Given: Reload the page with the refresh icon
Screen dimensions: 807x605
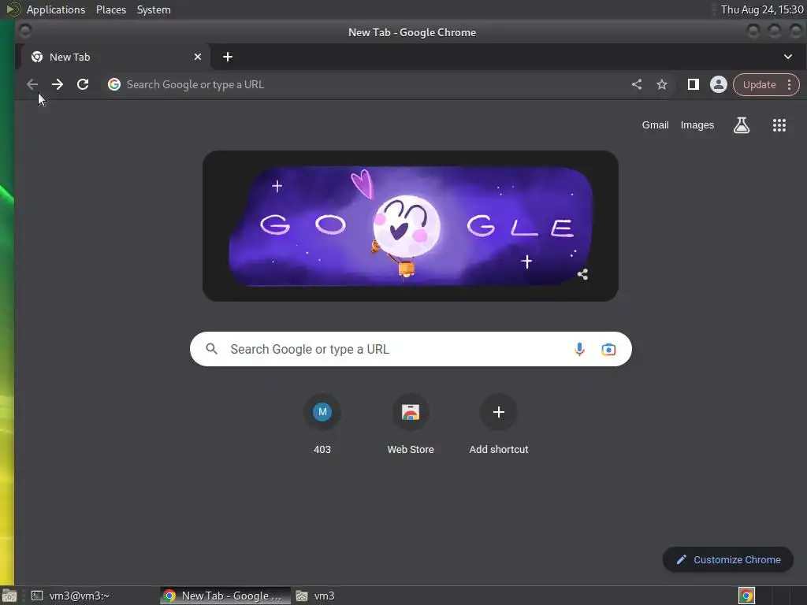Looking at the screenshot, I should (x=83, y=84).
